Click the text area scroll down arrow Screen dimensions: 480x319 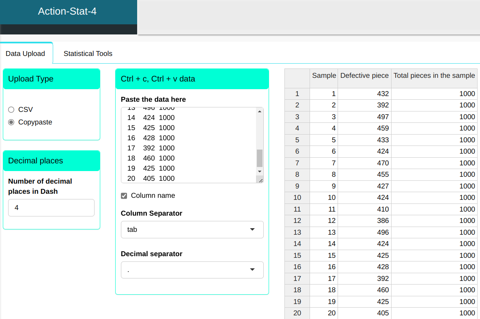[x=260, y=171]
